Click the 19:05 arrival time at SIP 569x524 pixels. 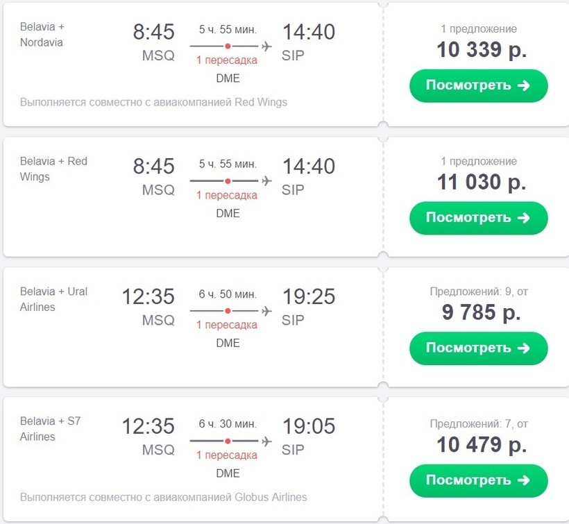[308, 426]
